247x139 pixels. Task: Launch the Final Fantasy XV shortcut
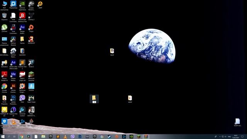pyautogui.click(x=31, y=112)
